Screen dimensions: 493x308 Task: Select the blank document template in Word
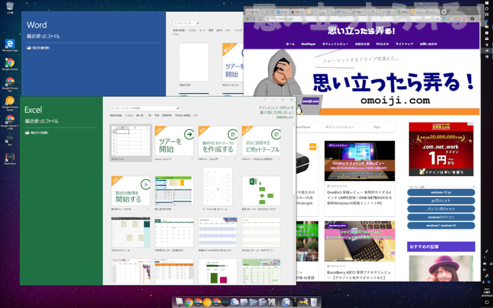point(194,62)
